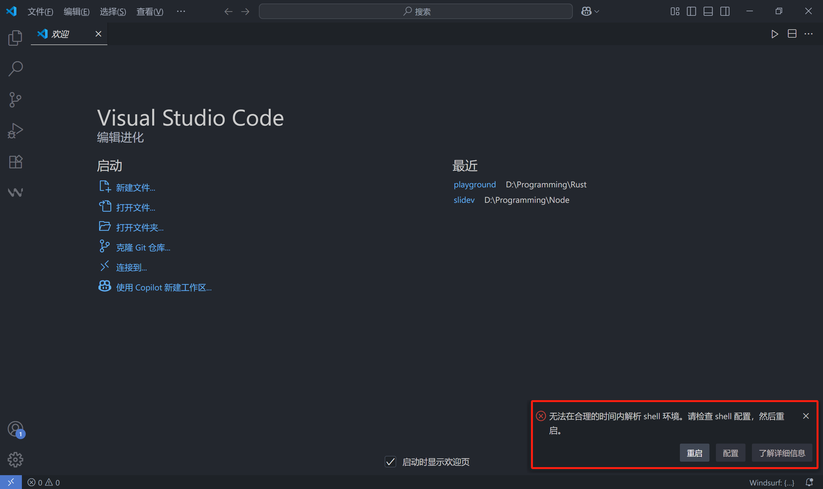
Task: Open editor More Actions ellipsis
Action: click(809, 34)
